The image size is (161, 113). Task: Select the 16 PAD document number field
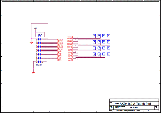coord(134,107)
